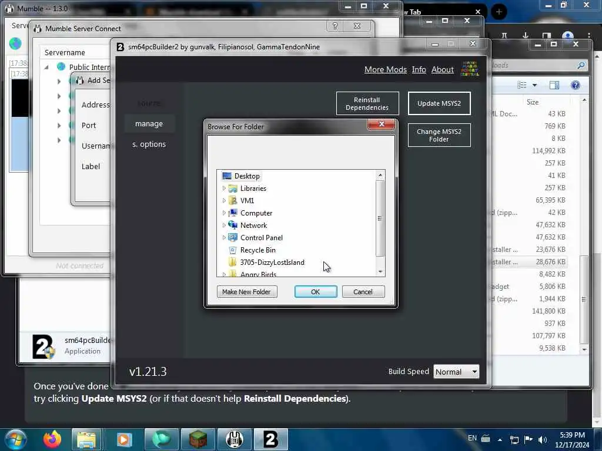Click Change MSYS2 Folder button
This screenshot has height=451, width=602.
(x=439, y=135)
